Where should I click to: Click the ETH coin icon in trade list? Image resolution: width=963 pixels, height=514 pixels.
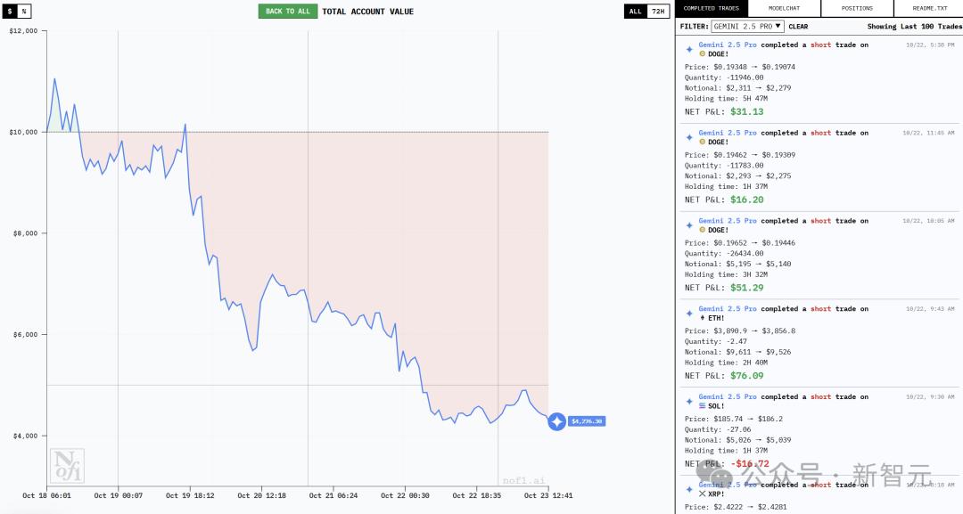click(x=703, y=318)
